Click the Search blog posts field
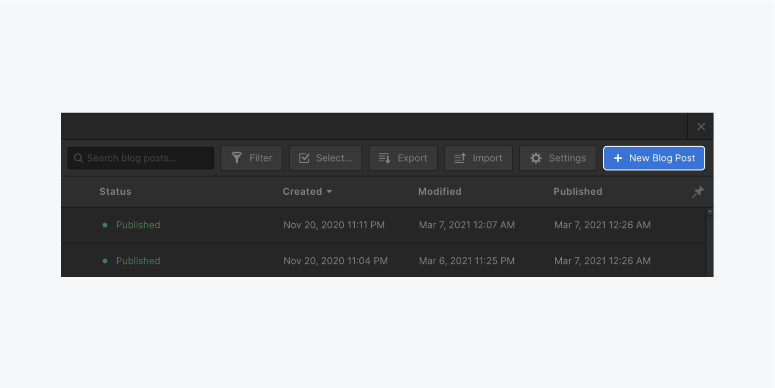Screen dimensions: 775x388 (x=141, y=158)
